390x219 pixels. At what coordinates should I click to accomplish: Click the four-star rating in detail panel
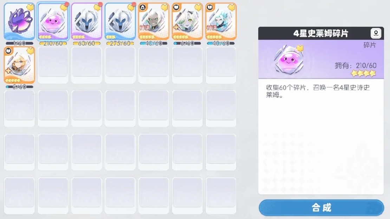click(363, 73)
